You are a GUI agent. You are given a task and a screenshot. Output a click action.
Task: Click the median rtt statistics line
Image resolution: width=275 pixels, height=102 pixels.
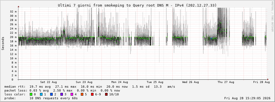pos(90,87)
